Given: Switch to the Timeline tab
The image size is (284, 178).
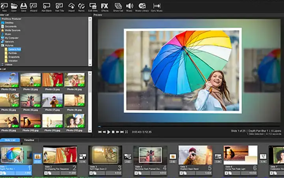Looking at the screenshot, I should [x=29, y=140].
